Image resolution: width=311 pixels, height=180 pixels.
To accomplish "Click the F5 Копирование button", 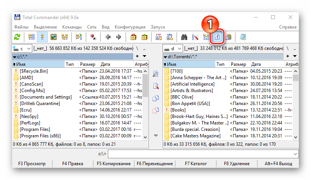I will pos(114,164).
